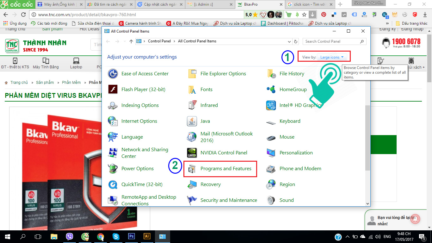The height and width of the screenshot is (243, 432).
Task: Open the Ứng dụng apps bookmark
Action: pos(15,23)
